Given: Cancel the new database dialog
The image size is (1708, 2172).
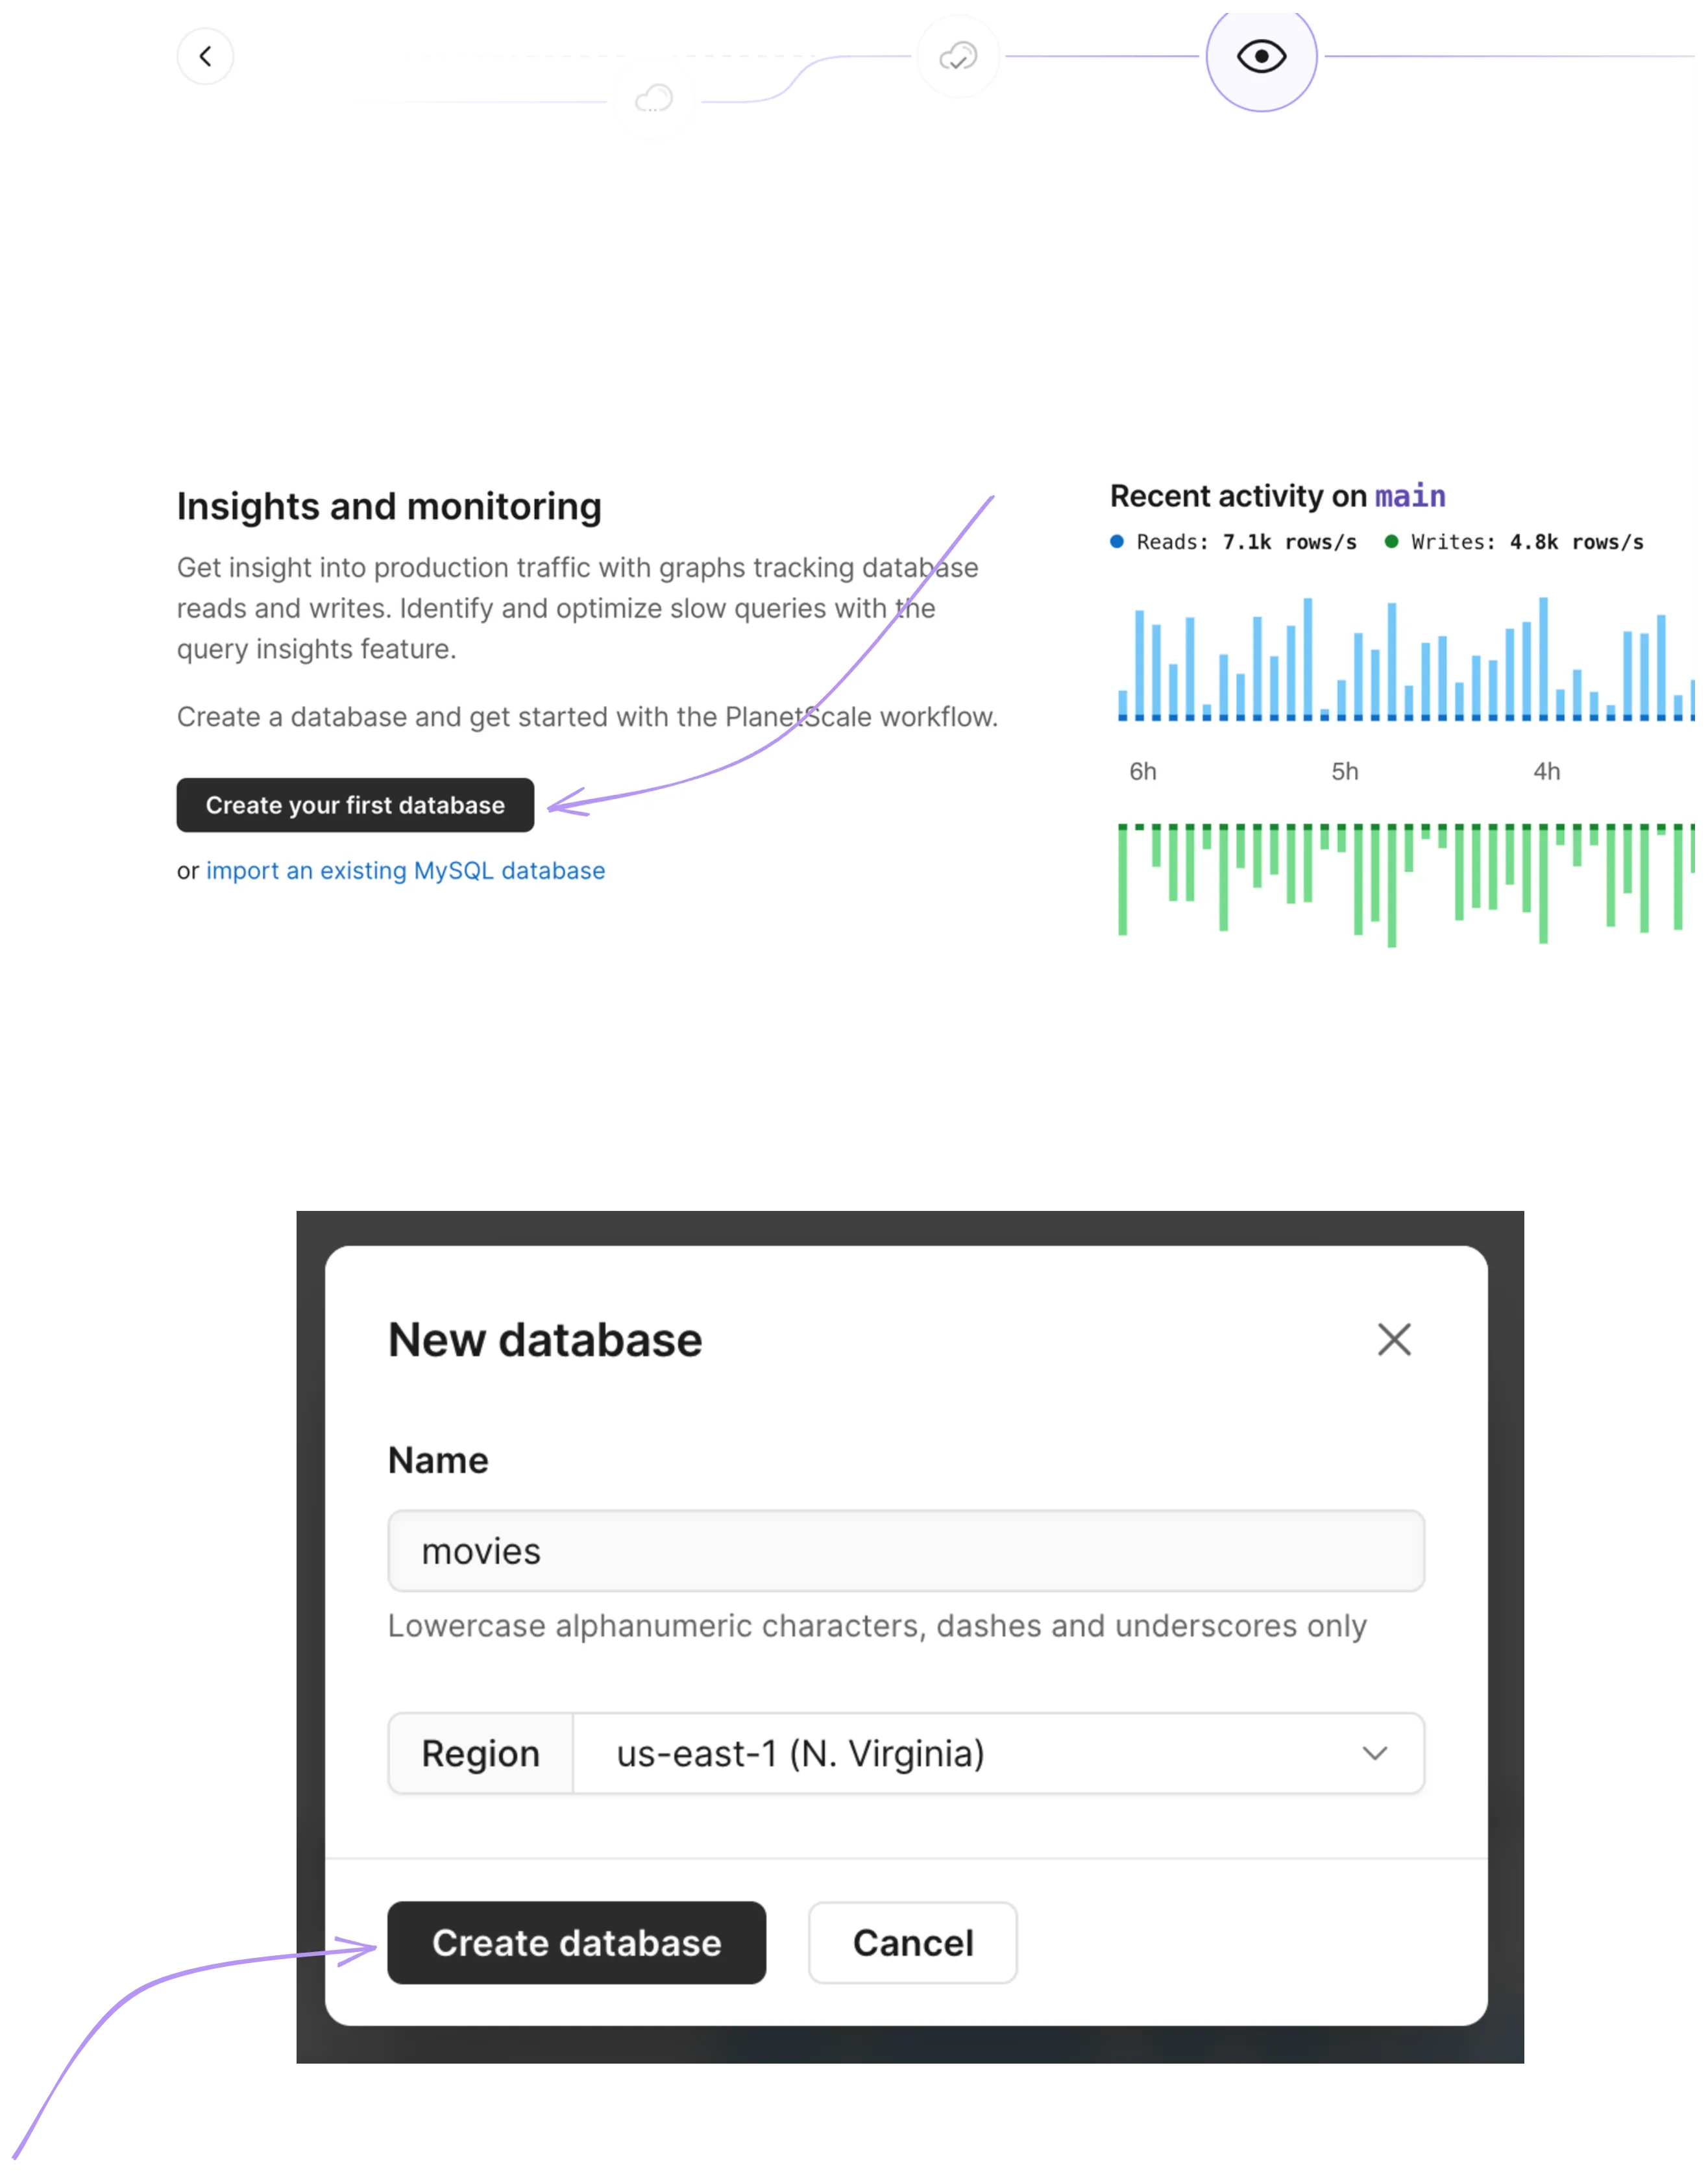Looking at the screenshot, I should 913,1943.
